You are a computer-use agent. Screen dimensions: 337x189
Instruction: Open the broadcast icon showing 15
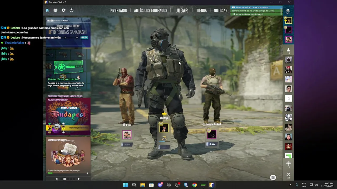289,165
